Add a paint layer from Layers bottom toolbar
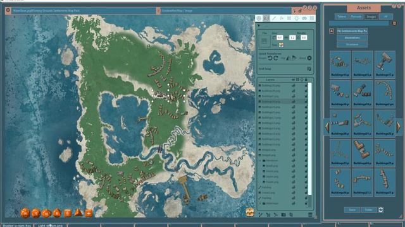This screenshot has height=227, width=405. point(261,214)
